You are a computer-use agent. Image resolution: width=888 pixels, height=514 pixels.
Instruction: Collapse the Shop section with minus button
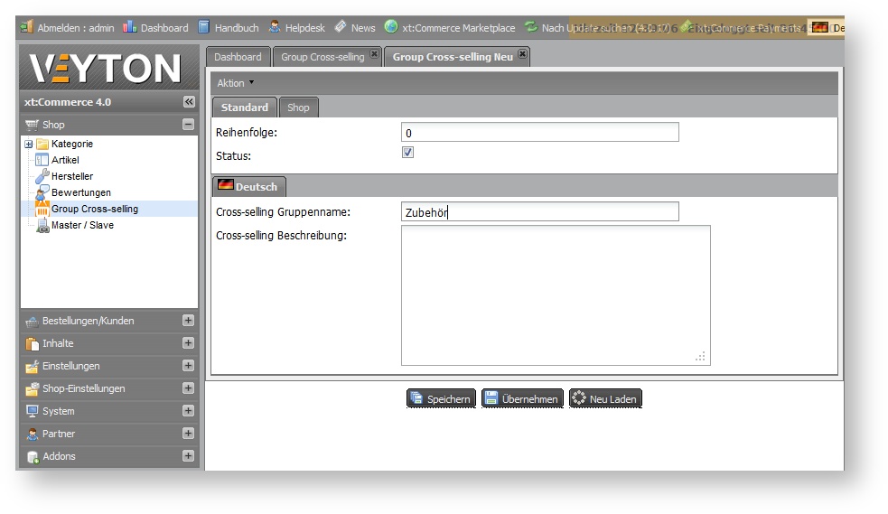pyautogui.click(x=188, y=125)
